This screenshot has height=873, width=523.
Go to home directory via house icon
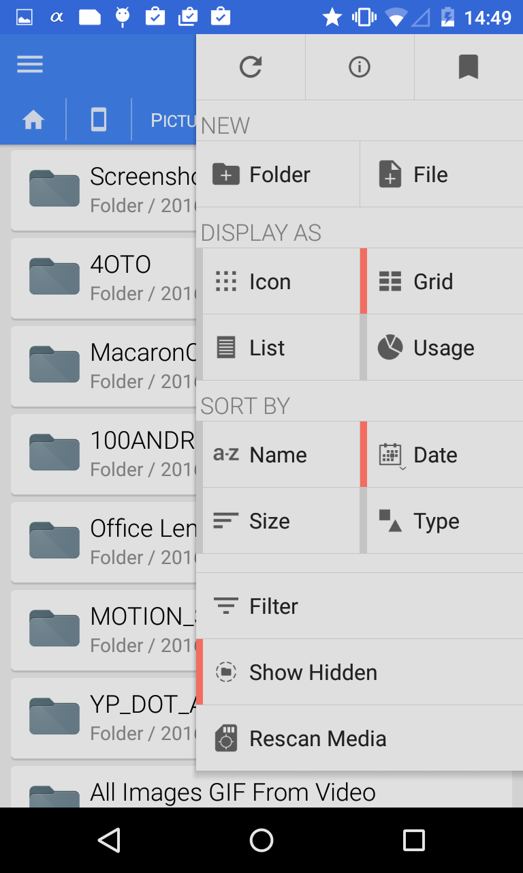click(x=32, y=119)
